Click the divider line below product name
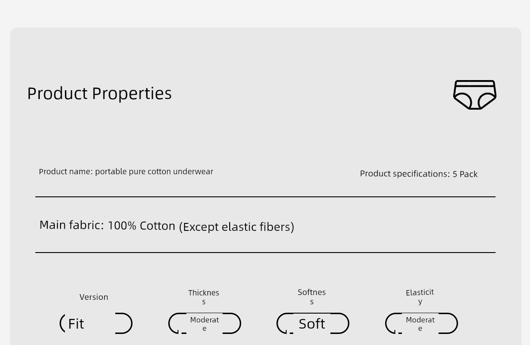This screenshot has height=345, width=530. [265, 197]
